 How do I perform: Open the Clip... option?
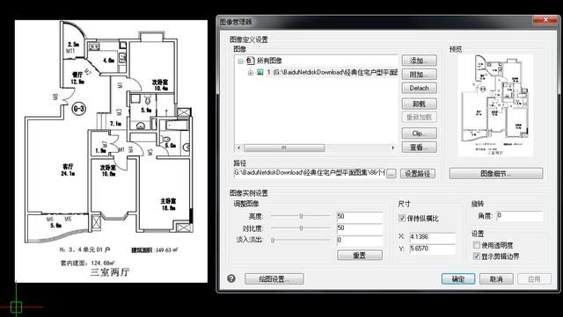(419, 133)
